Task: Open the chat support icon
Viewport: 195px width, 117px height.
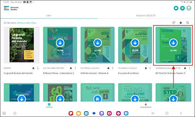Action: click(x=176, y=8)
